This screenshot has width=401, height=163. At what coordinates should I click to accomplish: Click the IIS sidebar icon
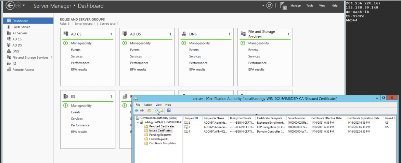9,63
